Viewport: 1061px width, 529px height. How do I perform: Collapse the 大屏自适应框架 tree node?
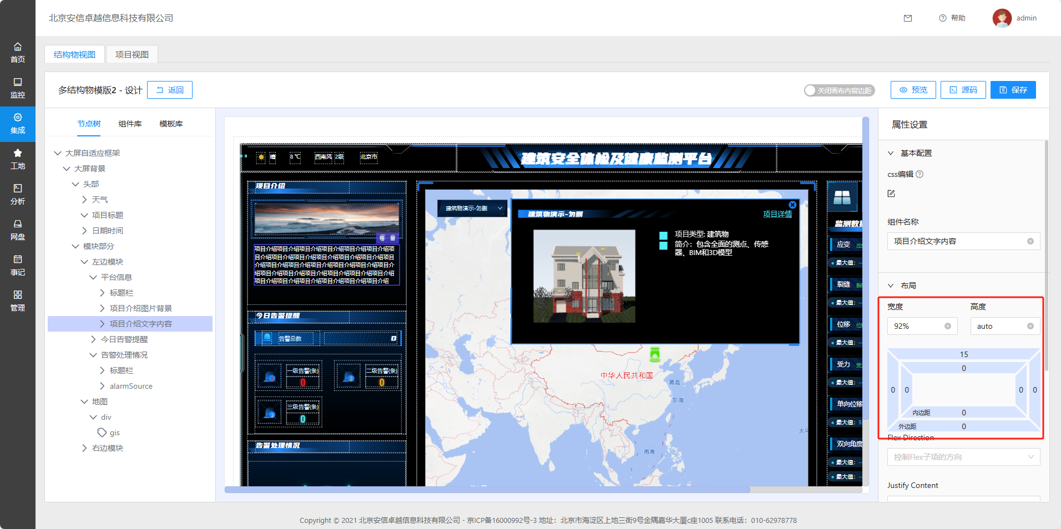[x=58, y=153]
